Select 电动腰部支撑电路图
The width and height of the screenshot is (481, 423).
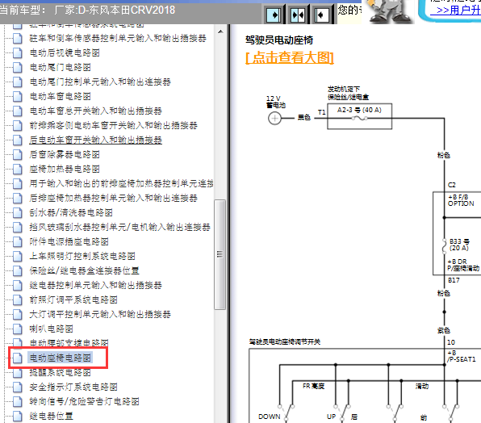(69, 342)
